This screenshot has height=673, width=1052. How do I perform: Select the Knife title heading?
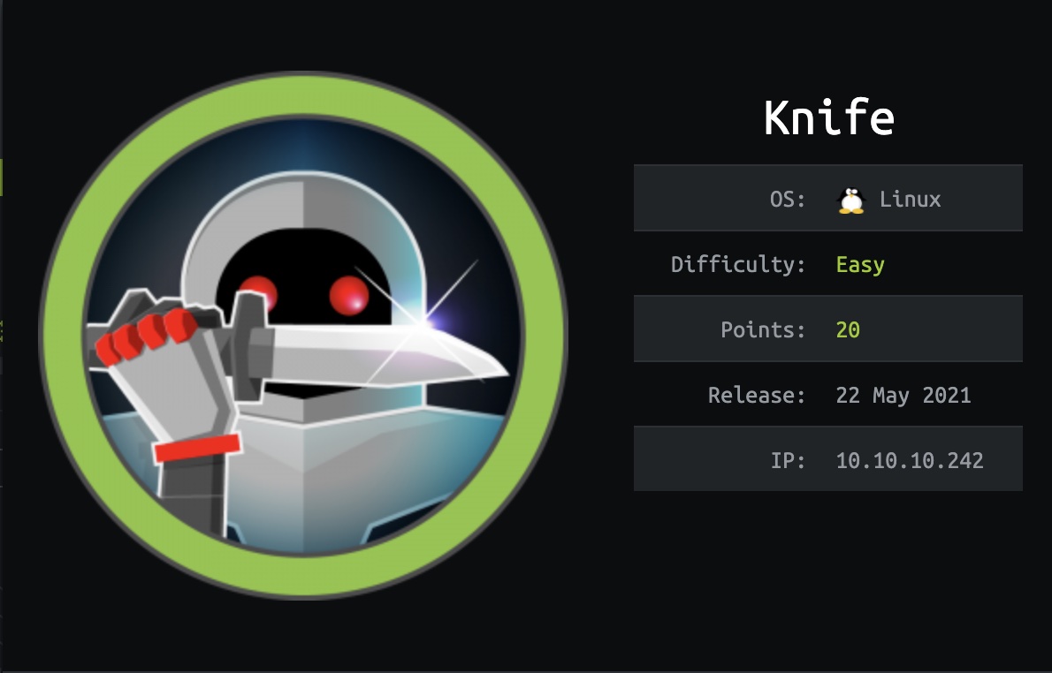click(x=829, y=118)
